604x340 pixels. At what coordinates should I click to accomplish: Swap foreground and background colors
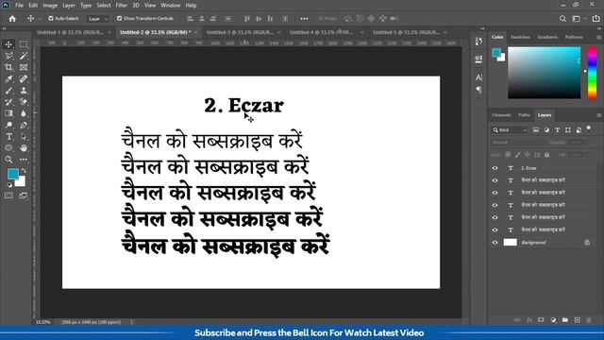pyautogui.click(x=24, y=170)
